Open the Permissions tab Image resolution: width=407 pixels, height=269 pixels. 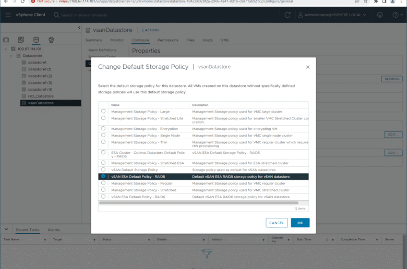pyautogui.click(x=168, y=40)
